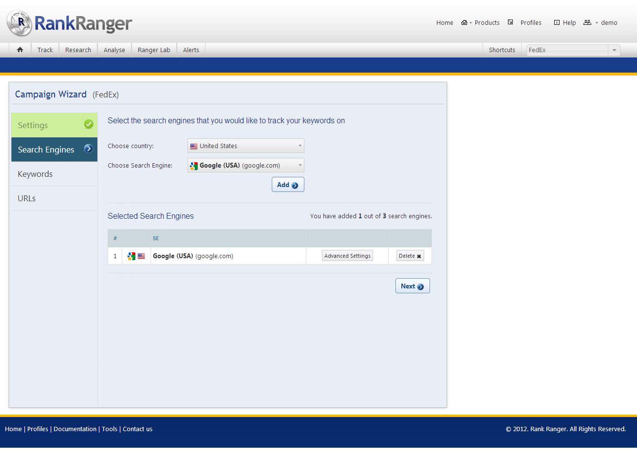The image size is (637, 456).
Task: Click the user accounts icon beside demo
Action: pos(587,22)
